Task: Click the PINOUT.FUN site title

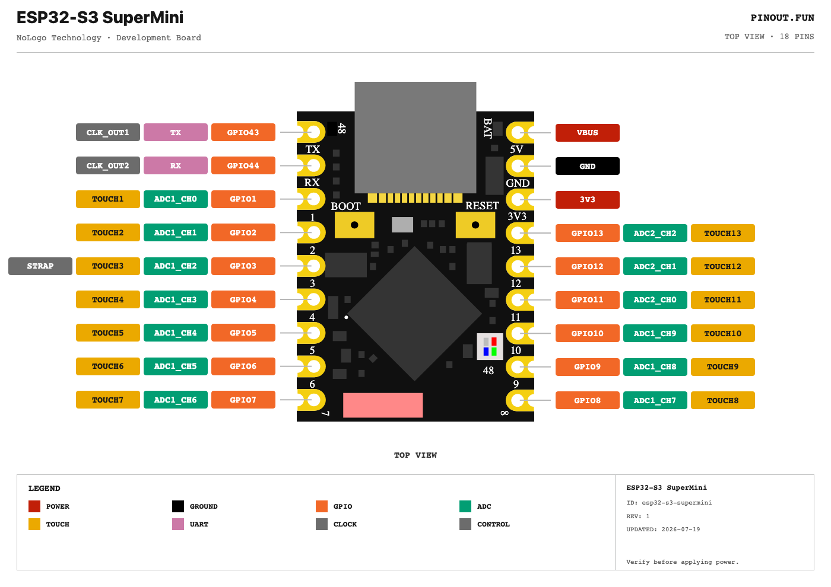Action: pyautogui.click(x=782, y=18)
